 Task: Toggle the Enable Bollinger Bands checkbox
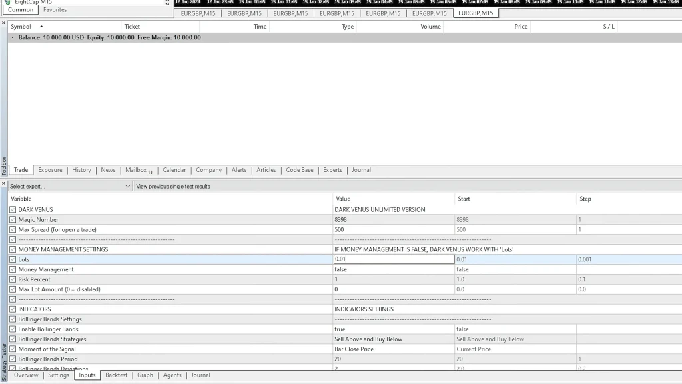point(13,329)
